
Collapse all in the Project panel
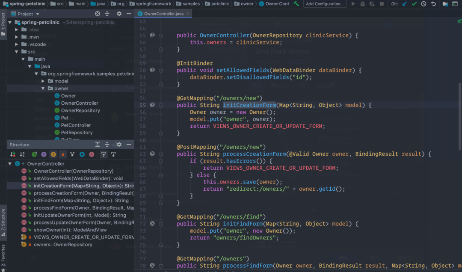(107, 14)
